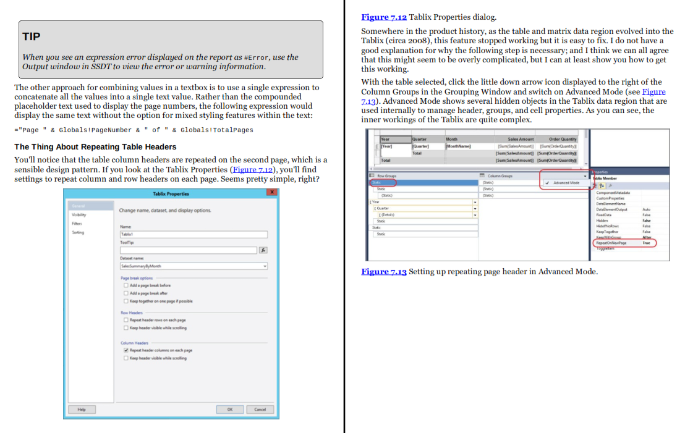Follow the Figure 7.13 caption link
This screenshot has width=685, height=433.
point(383,272)
